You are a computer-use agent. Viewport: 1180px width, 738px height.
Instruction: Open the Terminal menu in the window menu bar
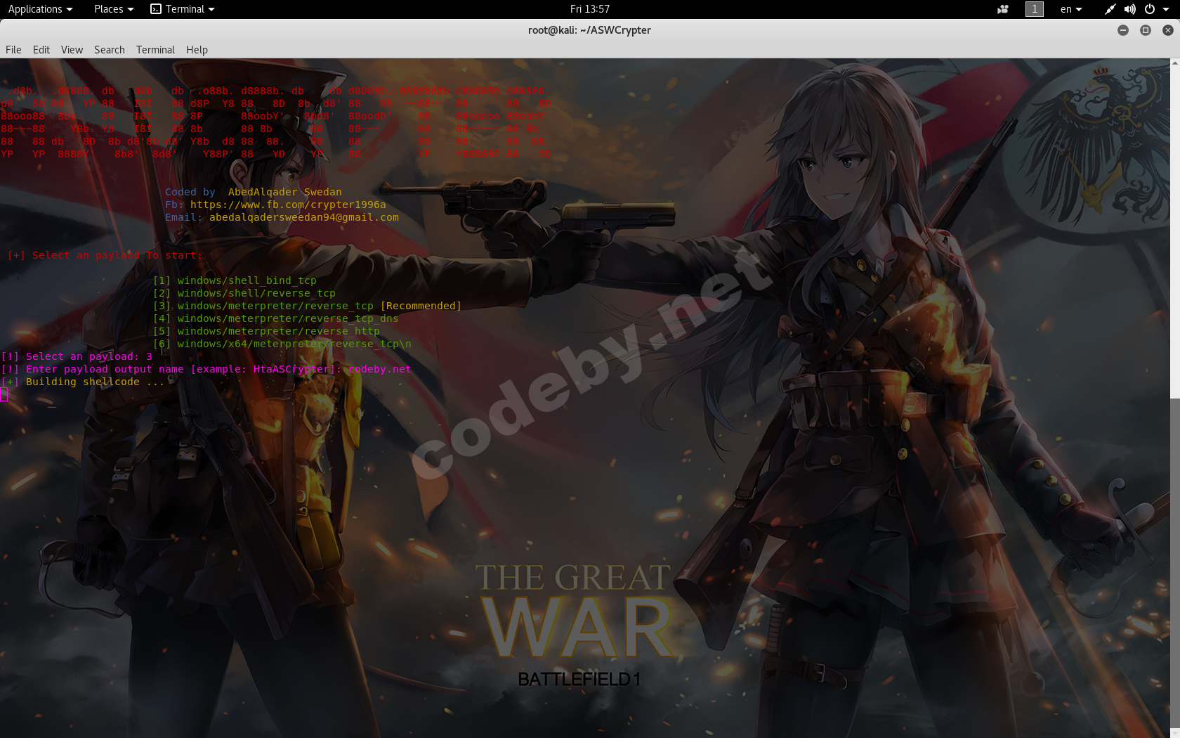(x=155, y=50)
